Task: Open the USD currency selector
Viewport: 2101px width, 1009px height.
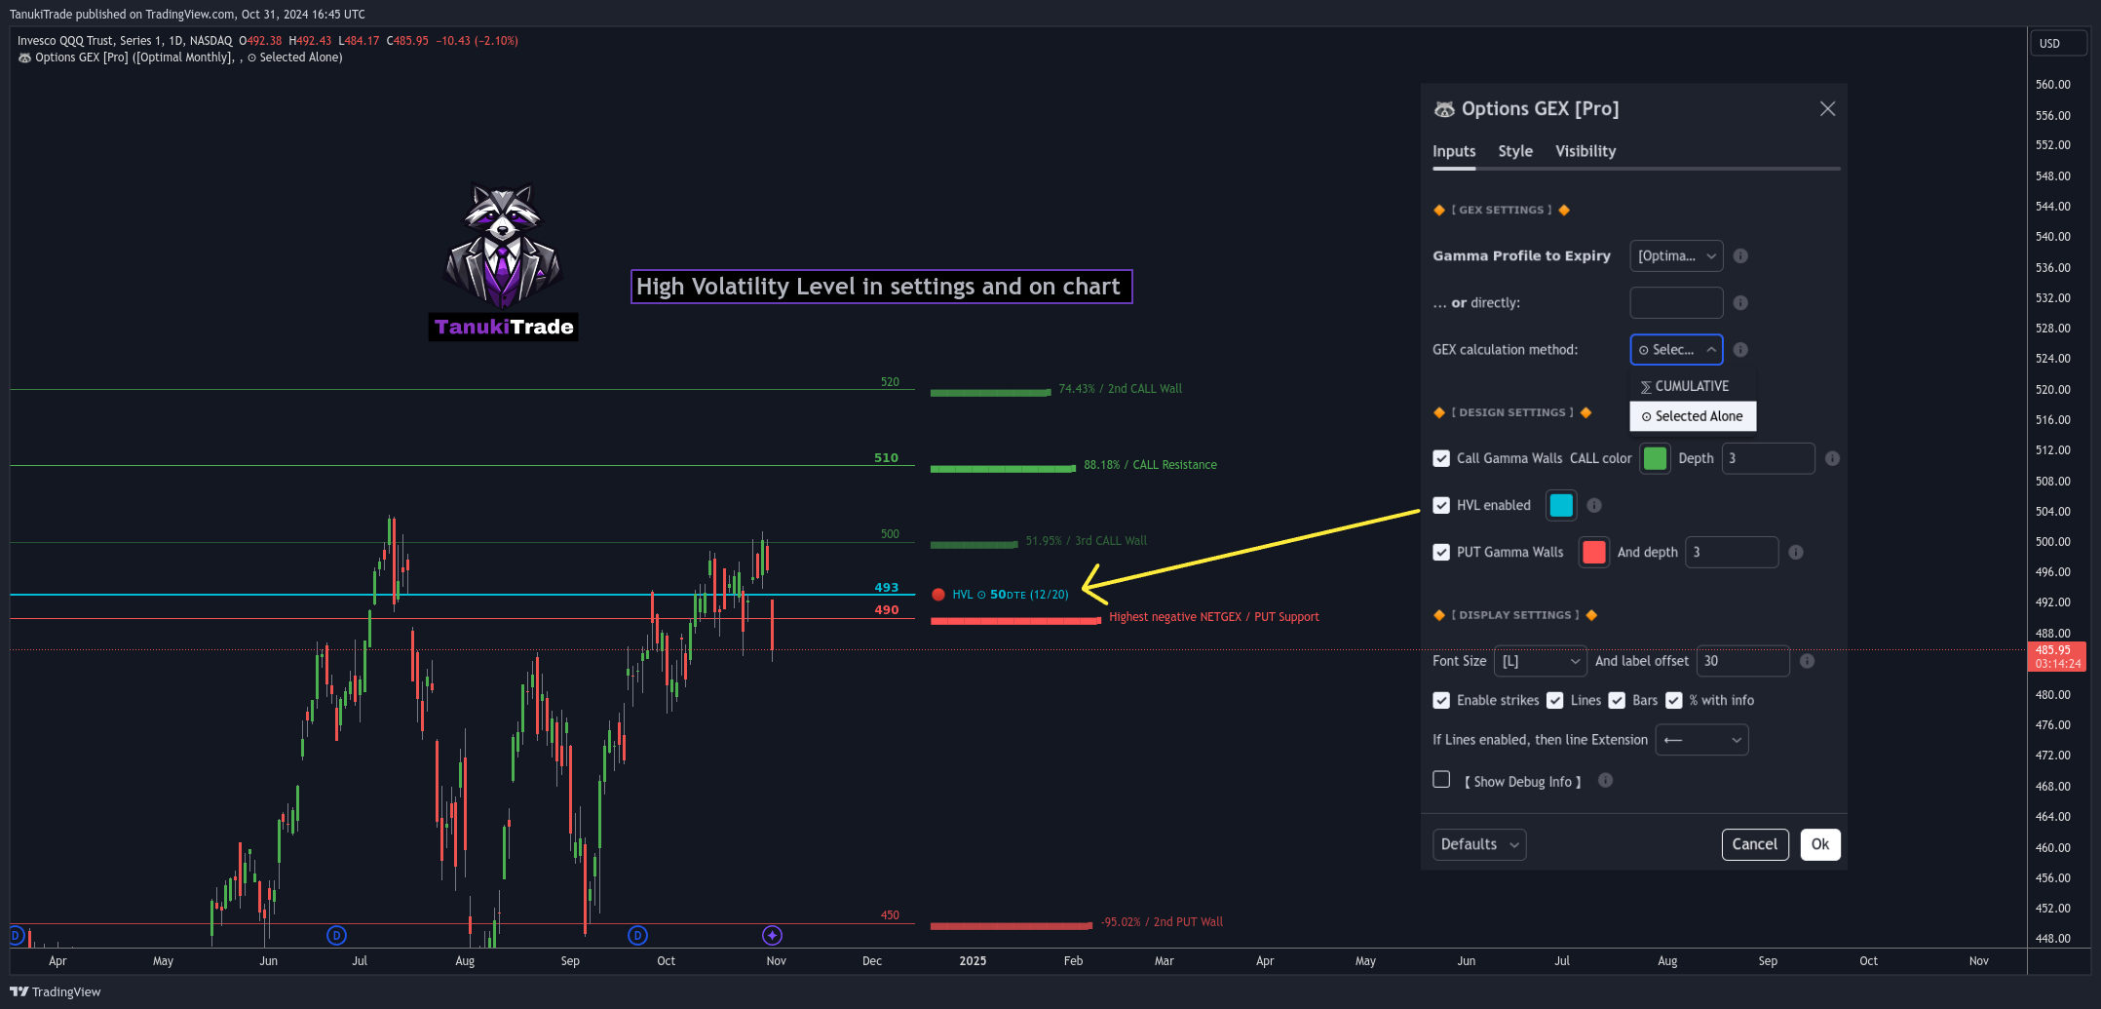Action: click(x=2059, y=44)
